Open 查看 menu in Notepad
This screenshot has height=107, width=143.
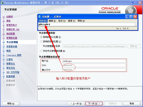click(71, 21)
